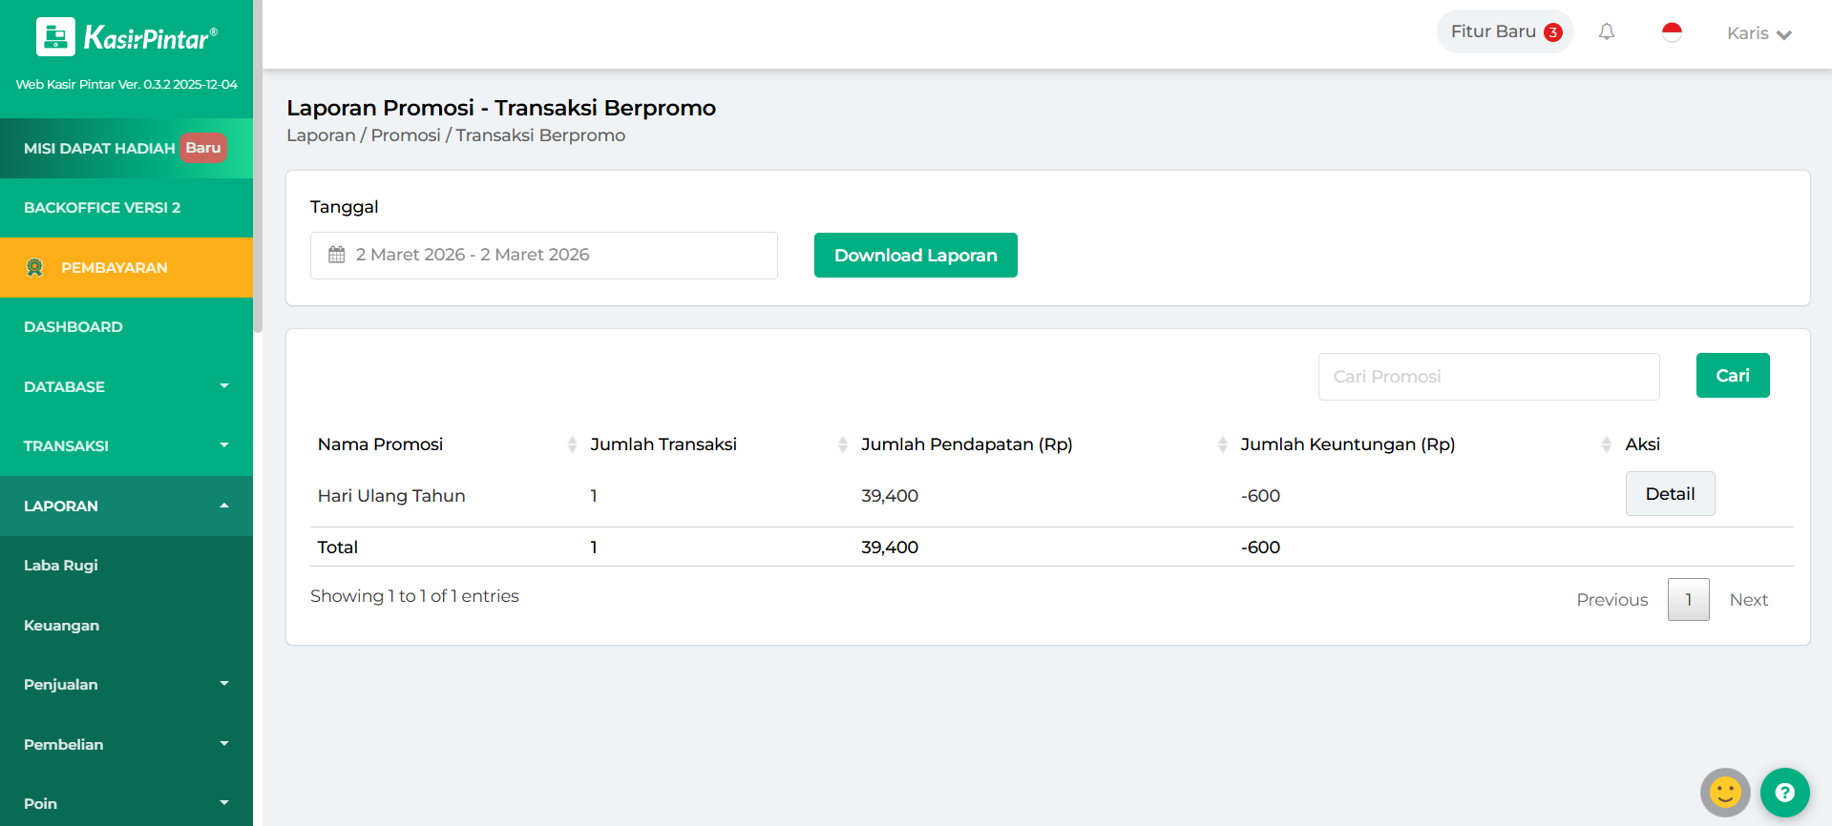Click the Indonesian flag language icon

(1672, 32)
